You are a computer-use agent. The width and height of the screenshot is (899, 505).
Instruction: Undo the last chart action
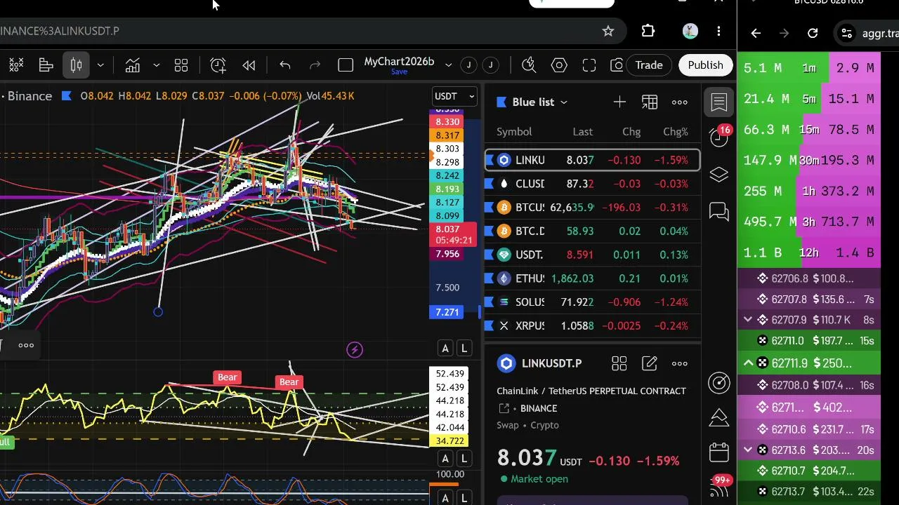[284, 65]
